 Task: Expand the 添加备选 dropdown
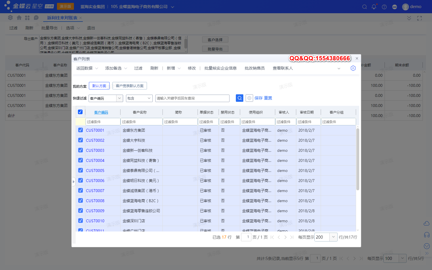click(x=125, y=68)
